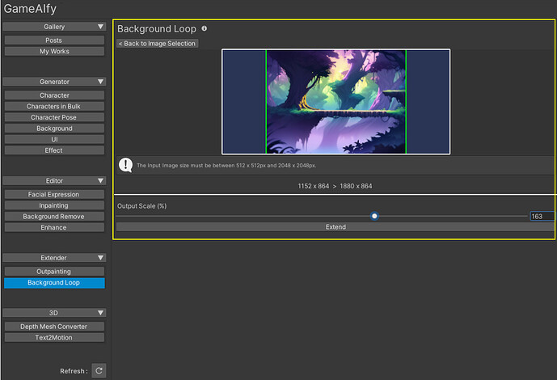Select Background Loop in Extender
The image size is (557, 380).
[54, 283]
